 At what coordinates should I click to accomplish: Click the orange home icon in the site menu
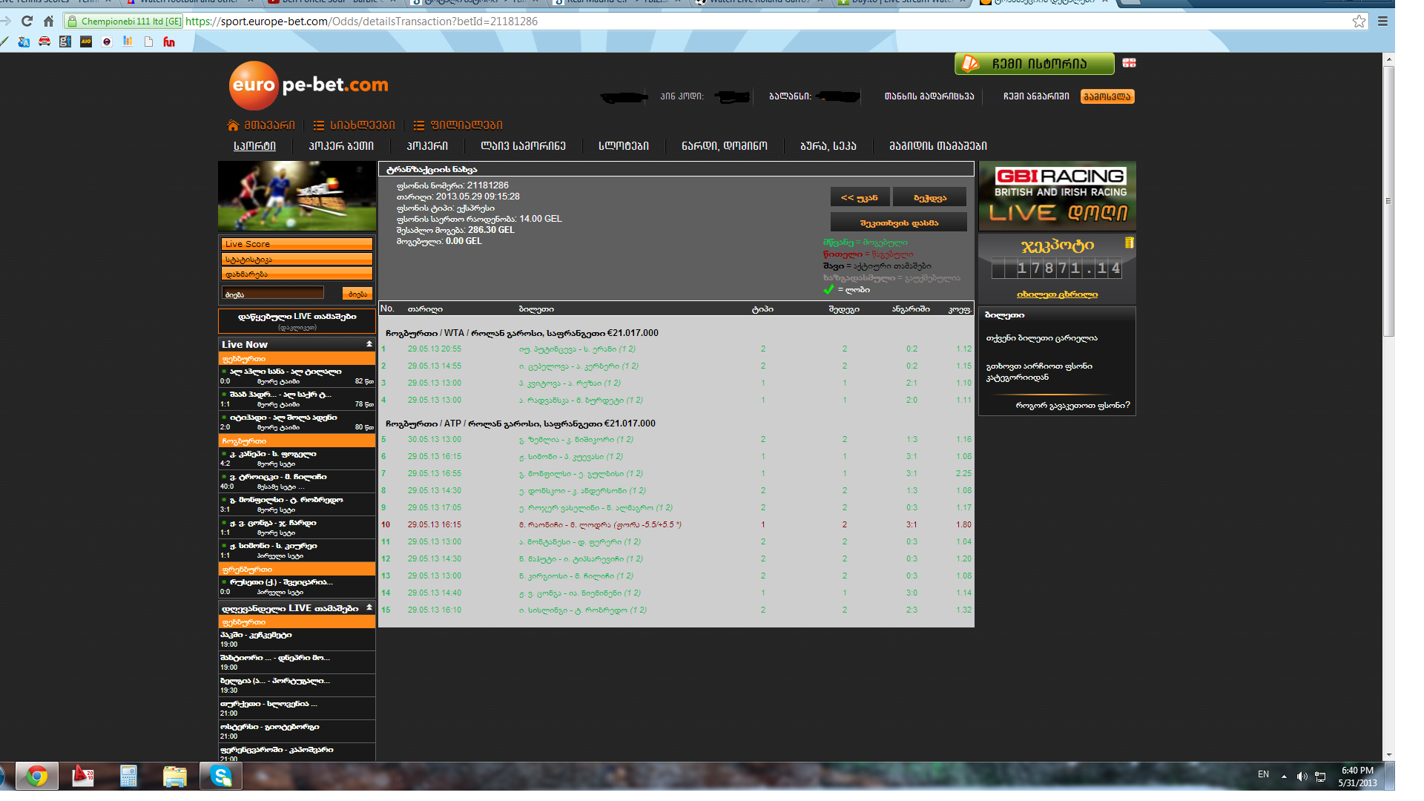(233, 125)
